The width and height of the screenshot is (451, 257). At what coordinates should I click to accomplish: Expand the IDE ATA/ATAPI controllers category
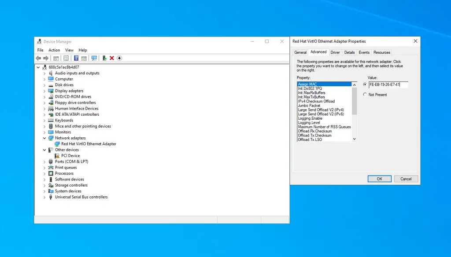pos(44,114)
